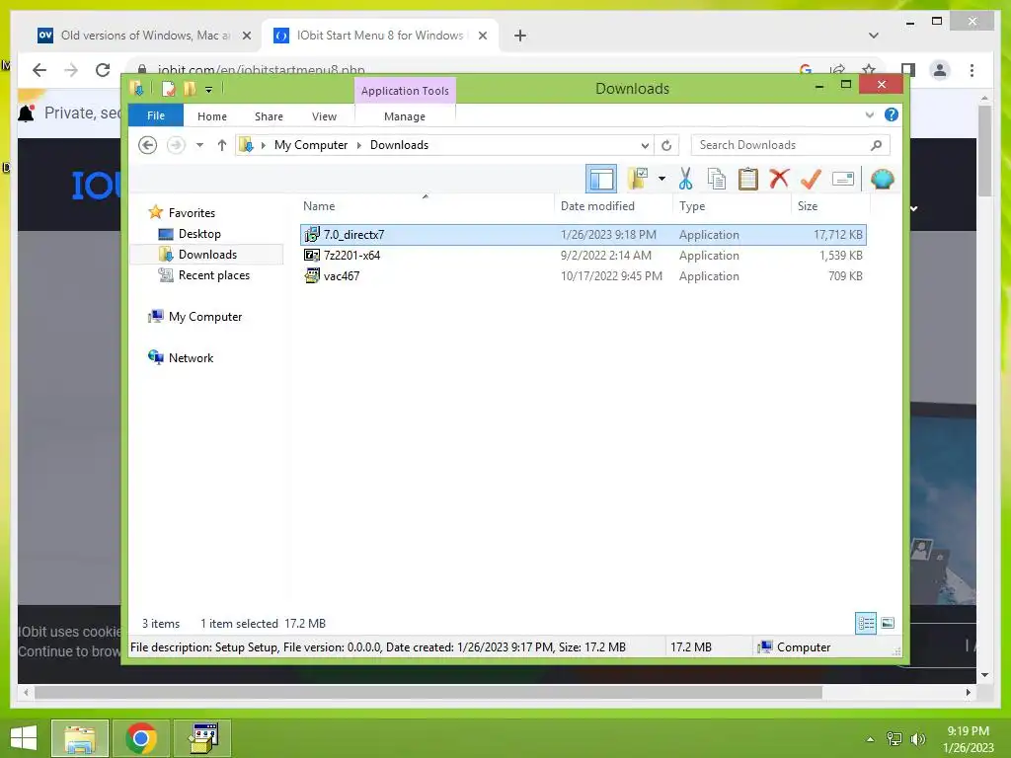Click the Classic Shell settings icon
The height and width of the screenshot is (758, 1011).
tap(882, 179)
